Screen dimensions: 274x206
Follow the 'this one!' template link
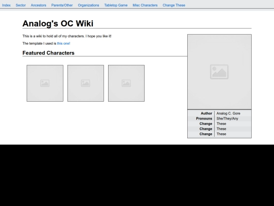tap(63, 43)
